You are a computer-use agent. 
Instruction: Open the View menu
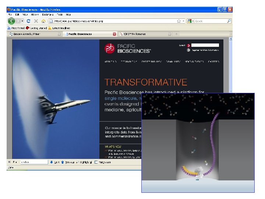pyautogui.click(x=25, y=14)
